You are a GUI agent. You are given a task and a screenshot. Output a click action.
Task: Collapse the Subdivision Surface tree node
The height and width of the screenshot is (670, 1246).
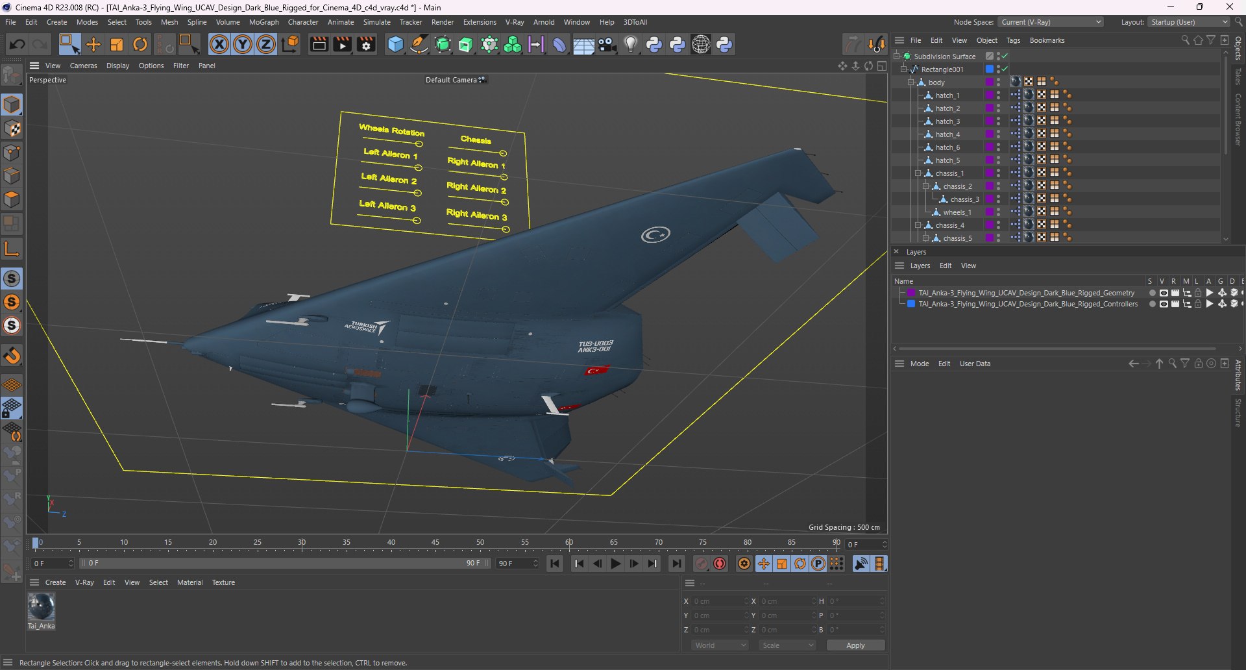click(897, 56)
